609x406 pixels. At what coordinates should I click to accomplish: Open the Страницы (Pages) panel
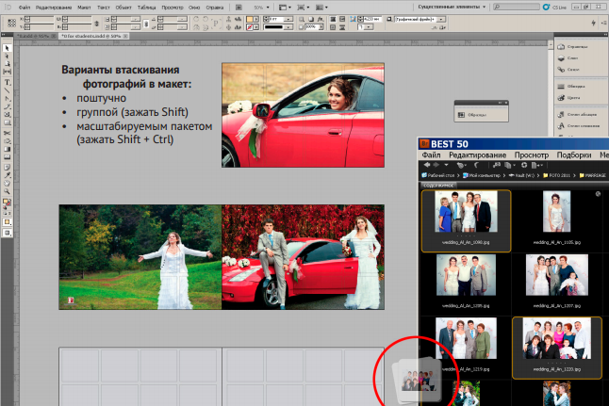573,46
